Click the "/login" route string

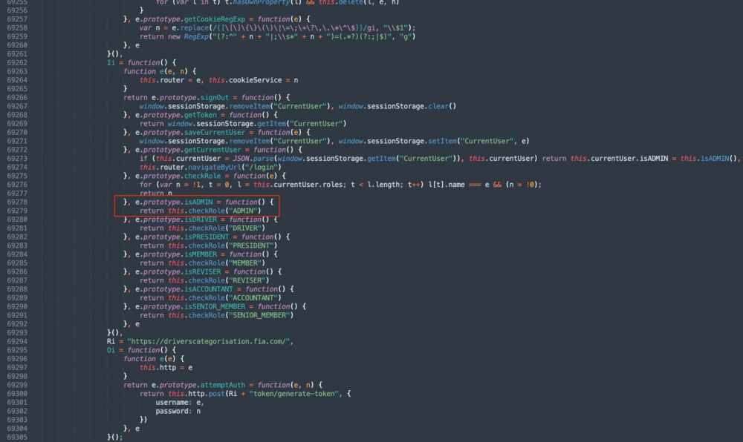click(273, 168)
